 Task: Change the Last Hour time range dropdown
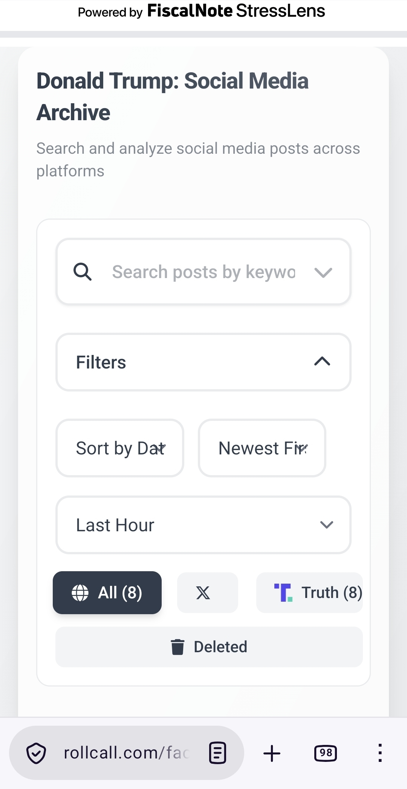203,525
